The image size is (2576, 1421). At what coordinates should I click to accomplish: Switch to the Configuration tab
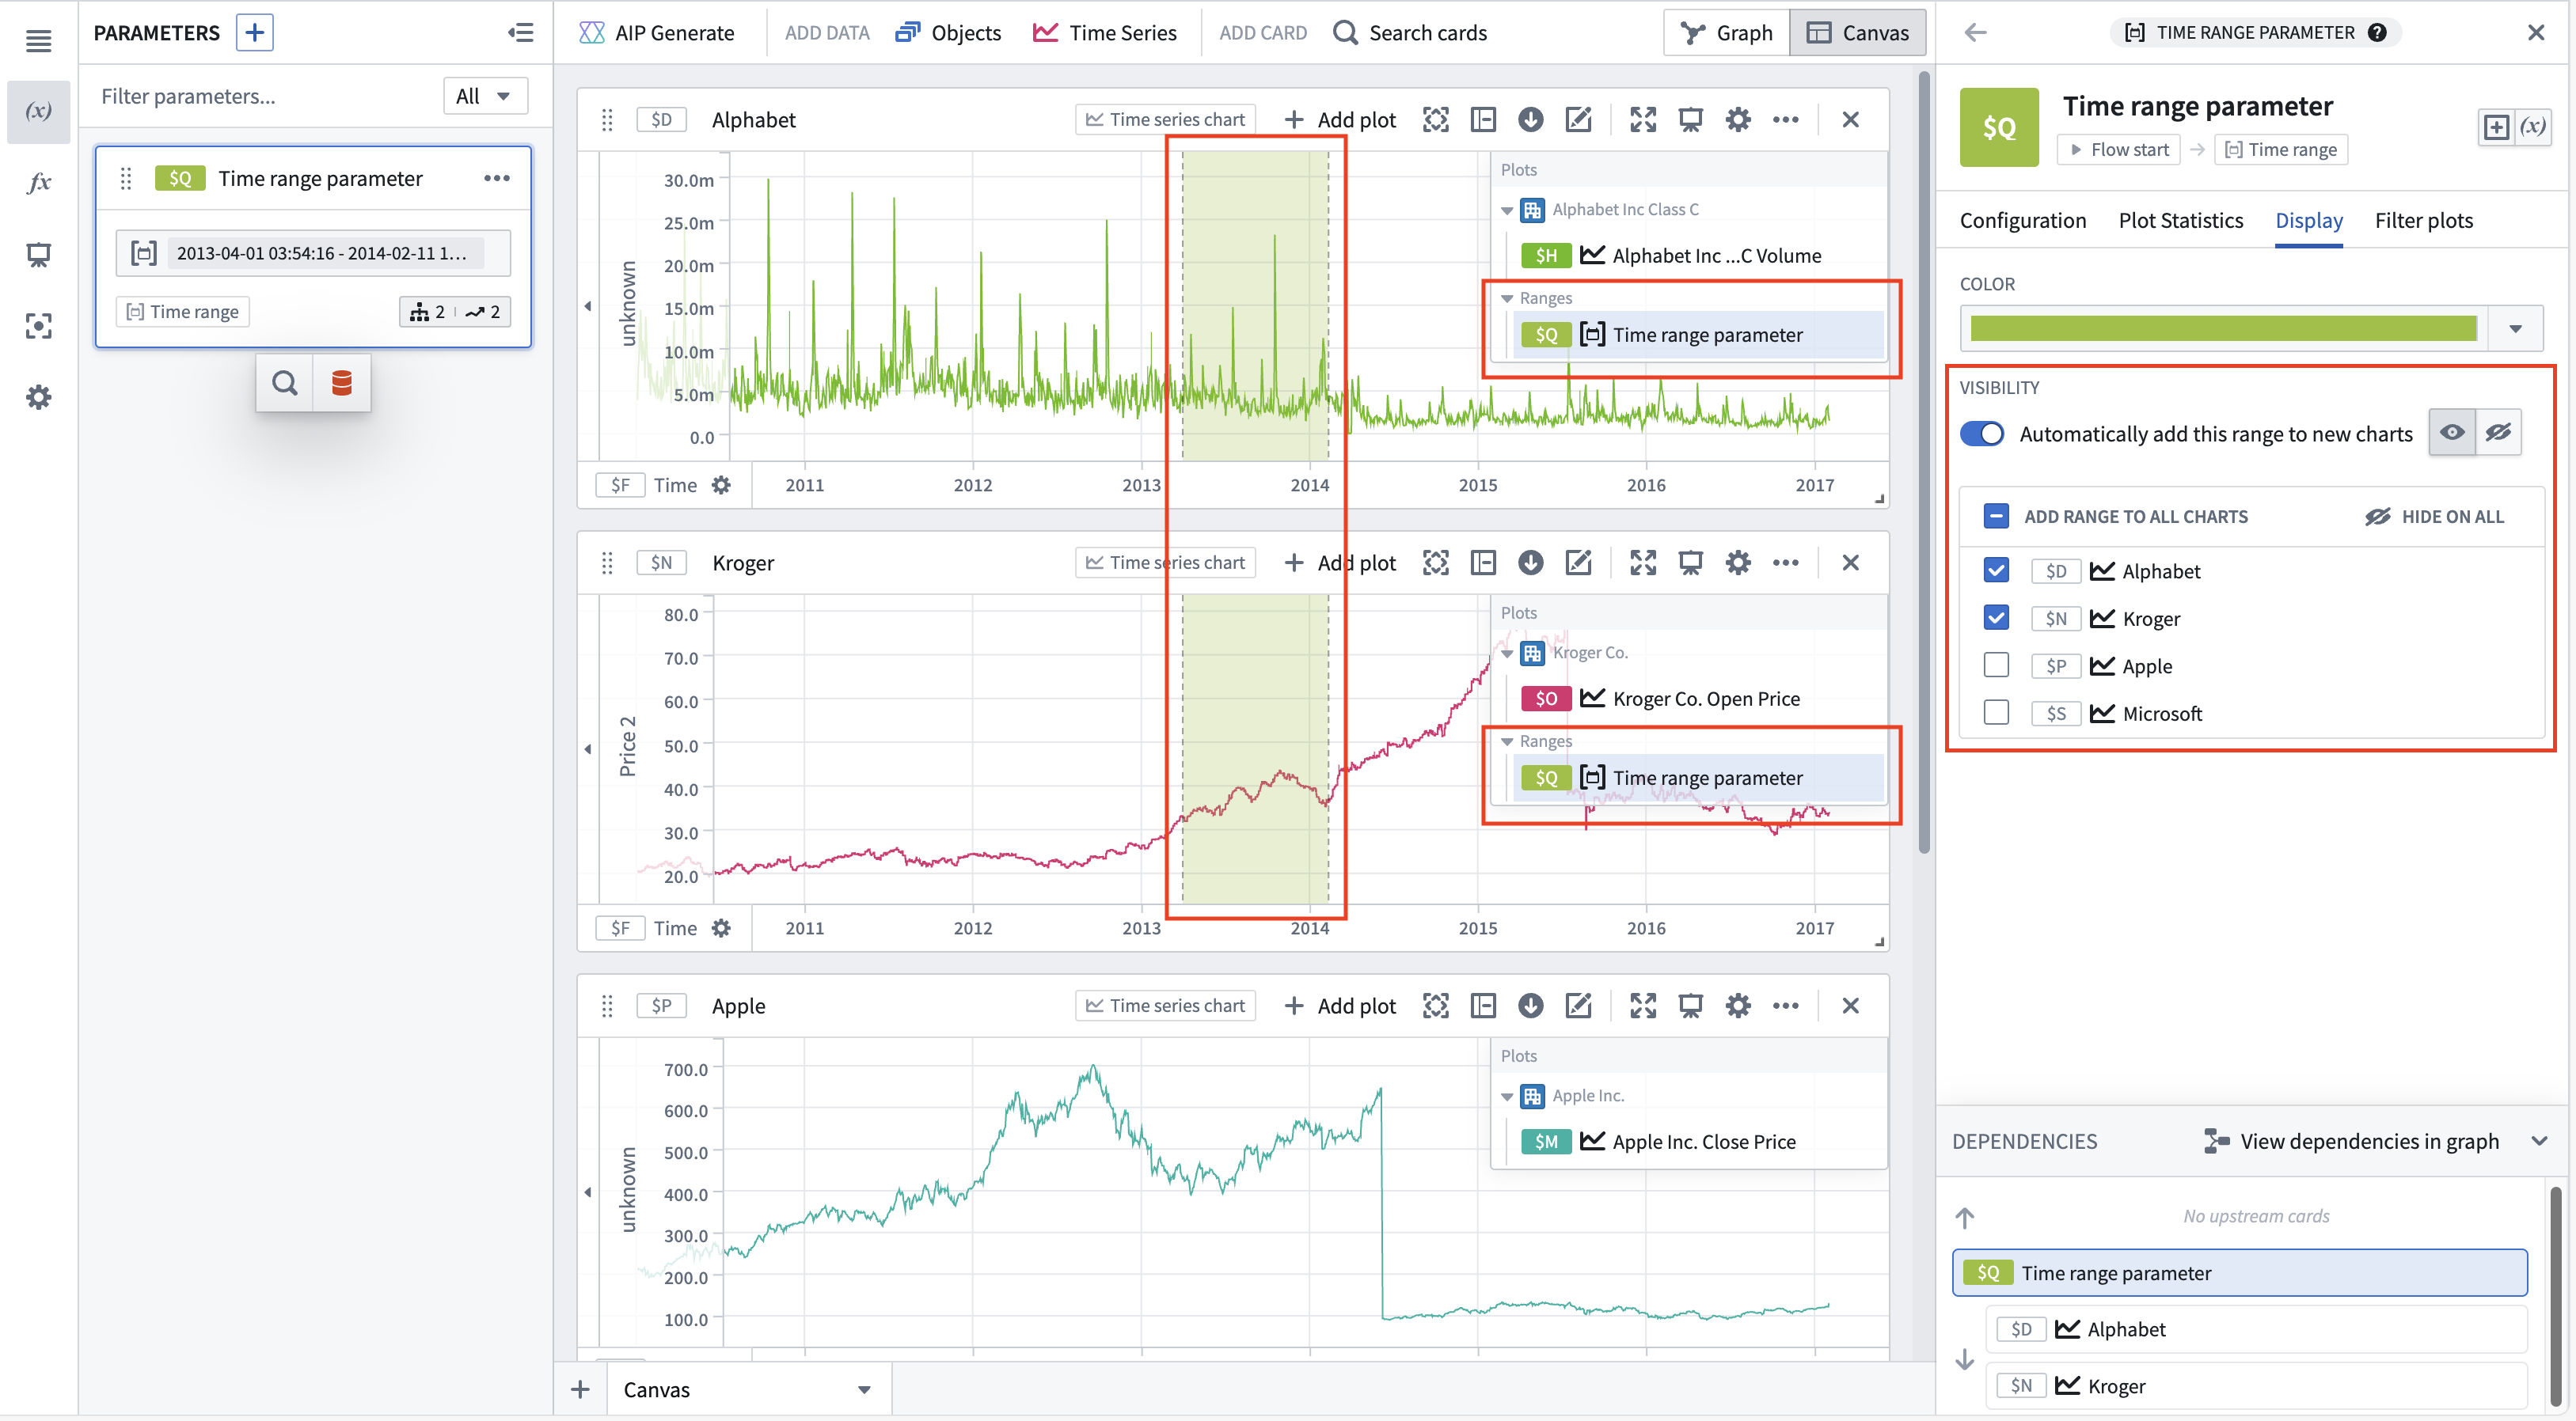tap(2022, 220)
